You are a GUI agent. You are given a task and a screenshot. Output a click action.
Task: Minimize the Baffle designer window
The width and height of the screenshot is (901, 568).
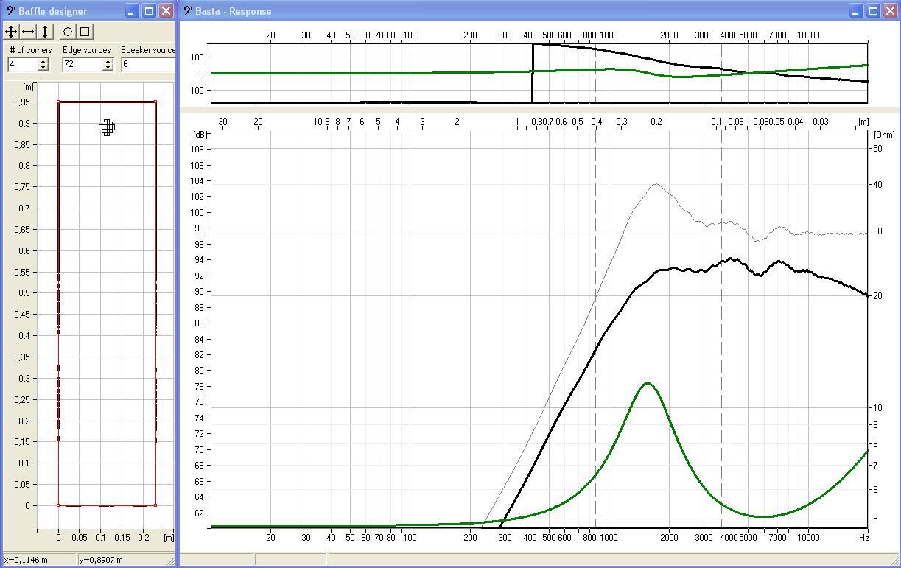(132, 11)
